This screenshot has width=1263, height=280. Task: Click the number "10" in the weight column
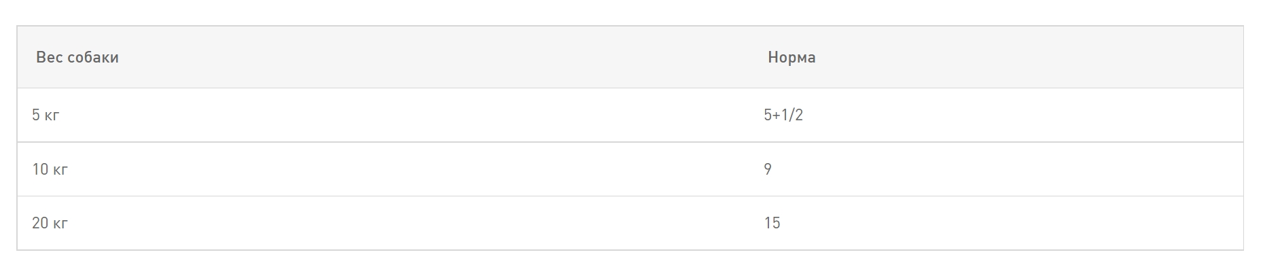pos(40,169)
